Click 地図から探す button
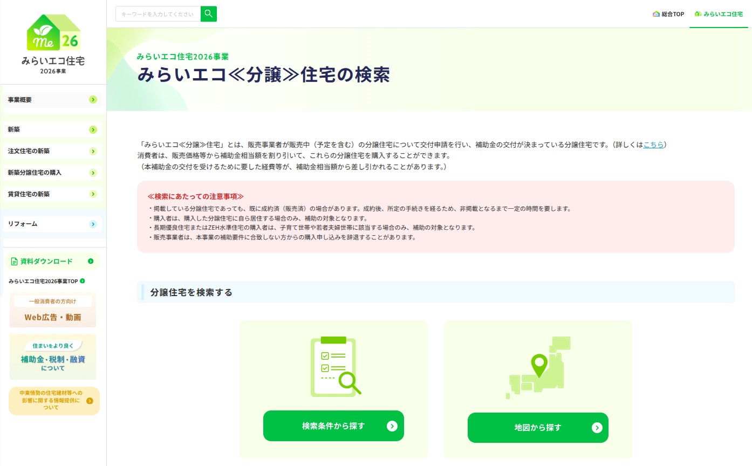Screen dimensions: 752x466 [x=538, y=428]
